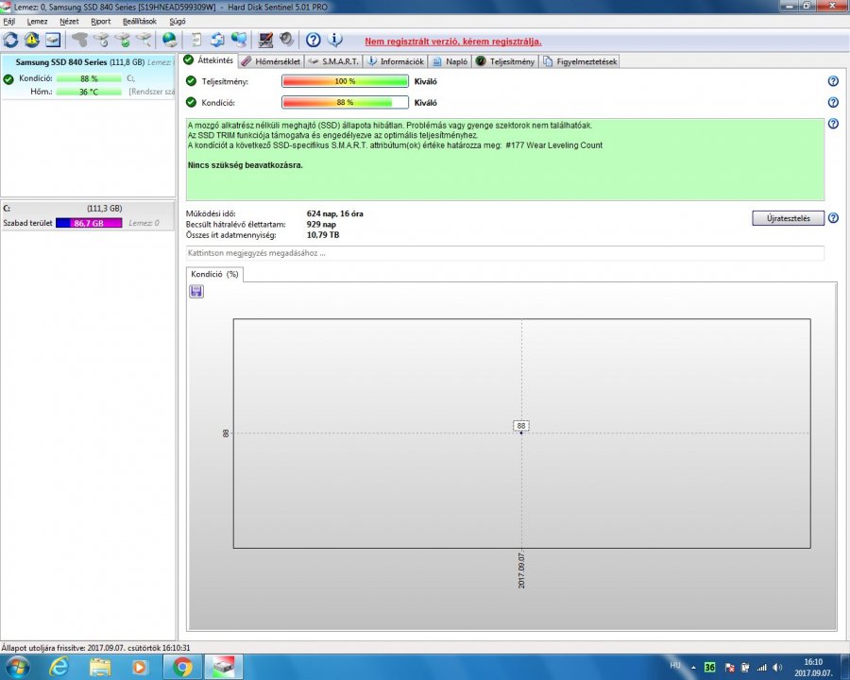Click the 624 nap, 16 óra value
The width and height of the screenshot is (850, 680).
335,213
